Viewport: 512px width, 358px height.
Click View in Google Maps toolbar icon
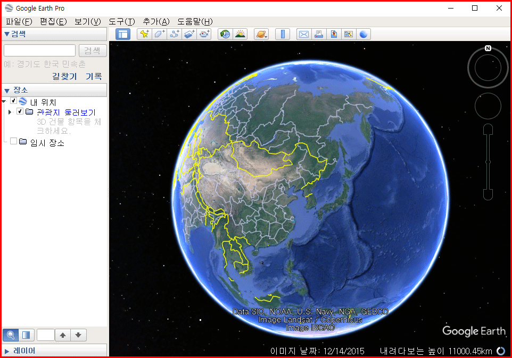pyautogui.click(x=349, y=34)
